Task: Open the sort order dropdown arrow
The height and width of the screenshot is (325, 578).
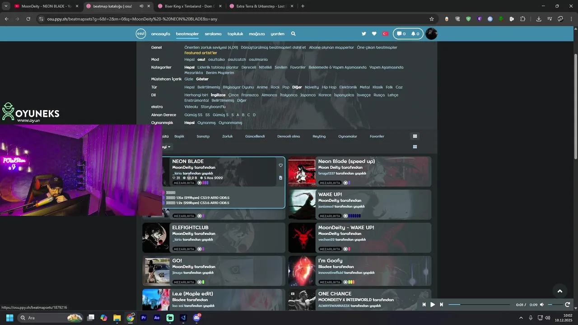Action: [169, 147]
